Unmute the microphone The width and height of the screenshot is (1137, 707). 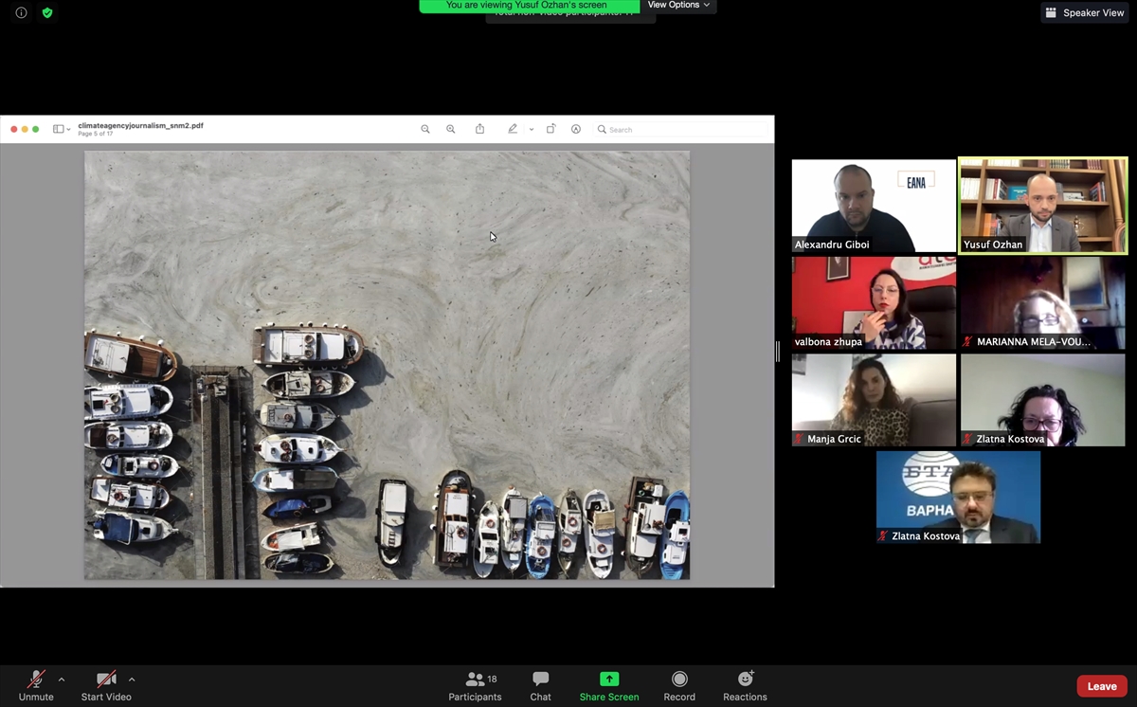click(x=36, y=685)
